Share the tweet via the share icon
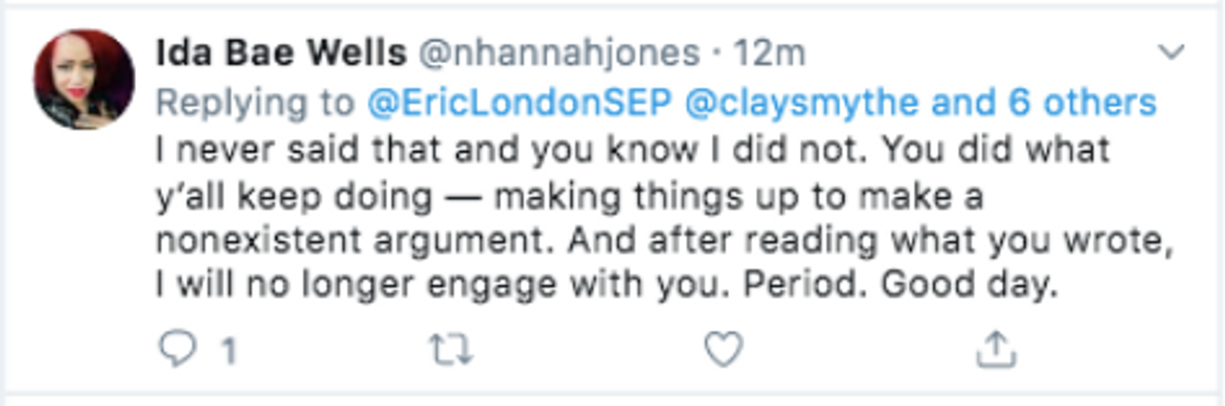Screen dimensions: 1225x406 click(995, 352)
